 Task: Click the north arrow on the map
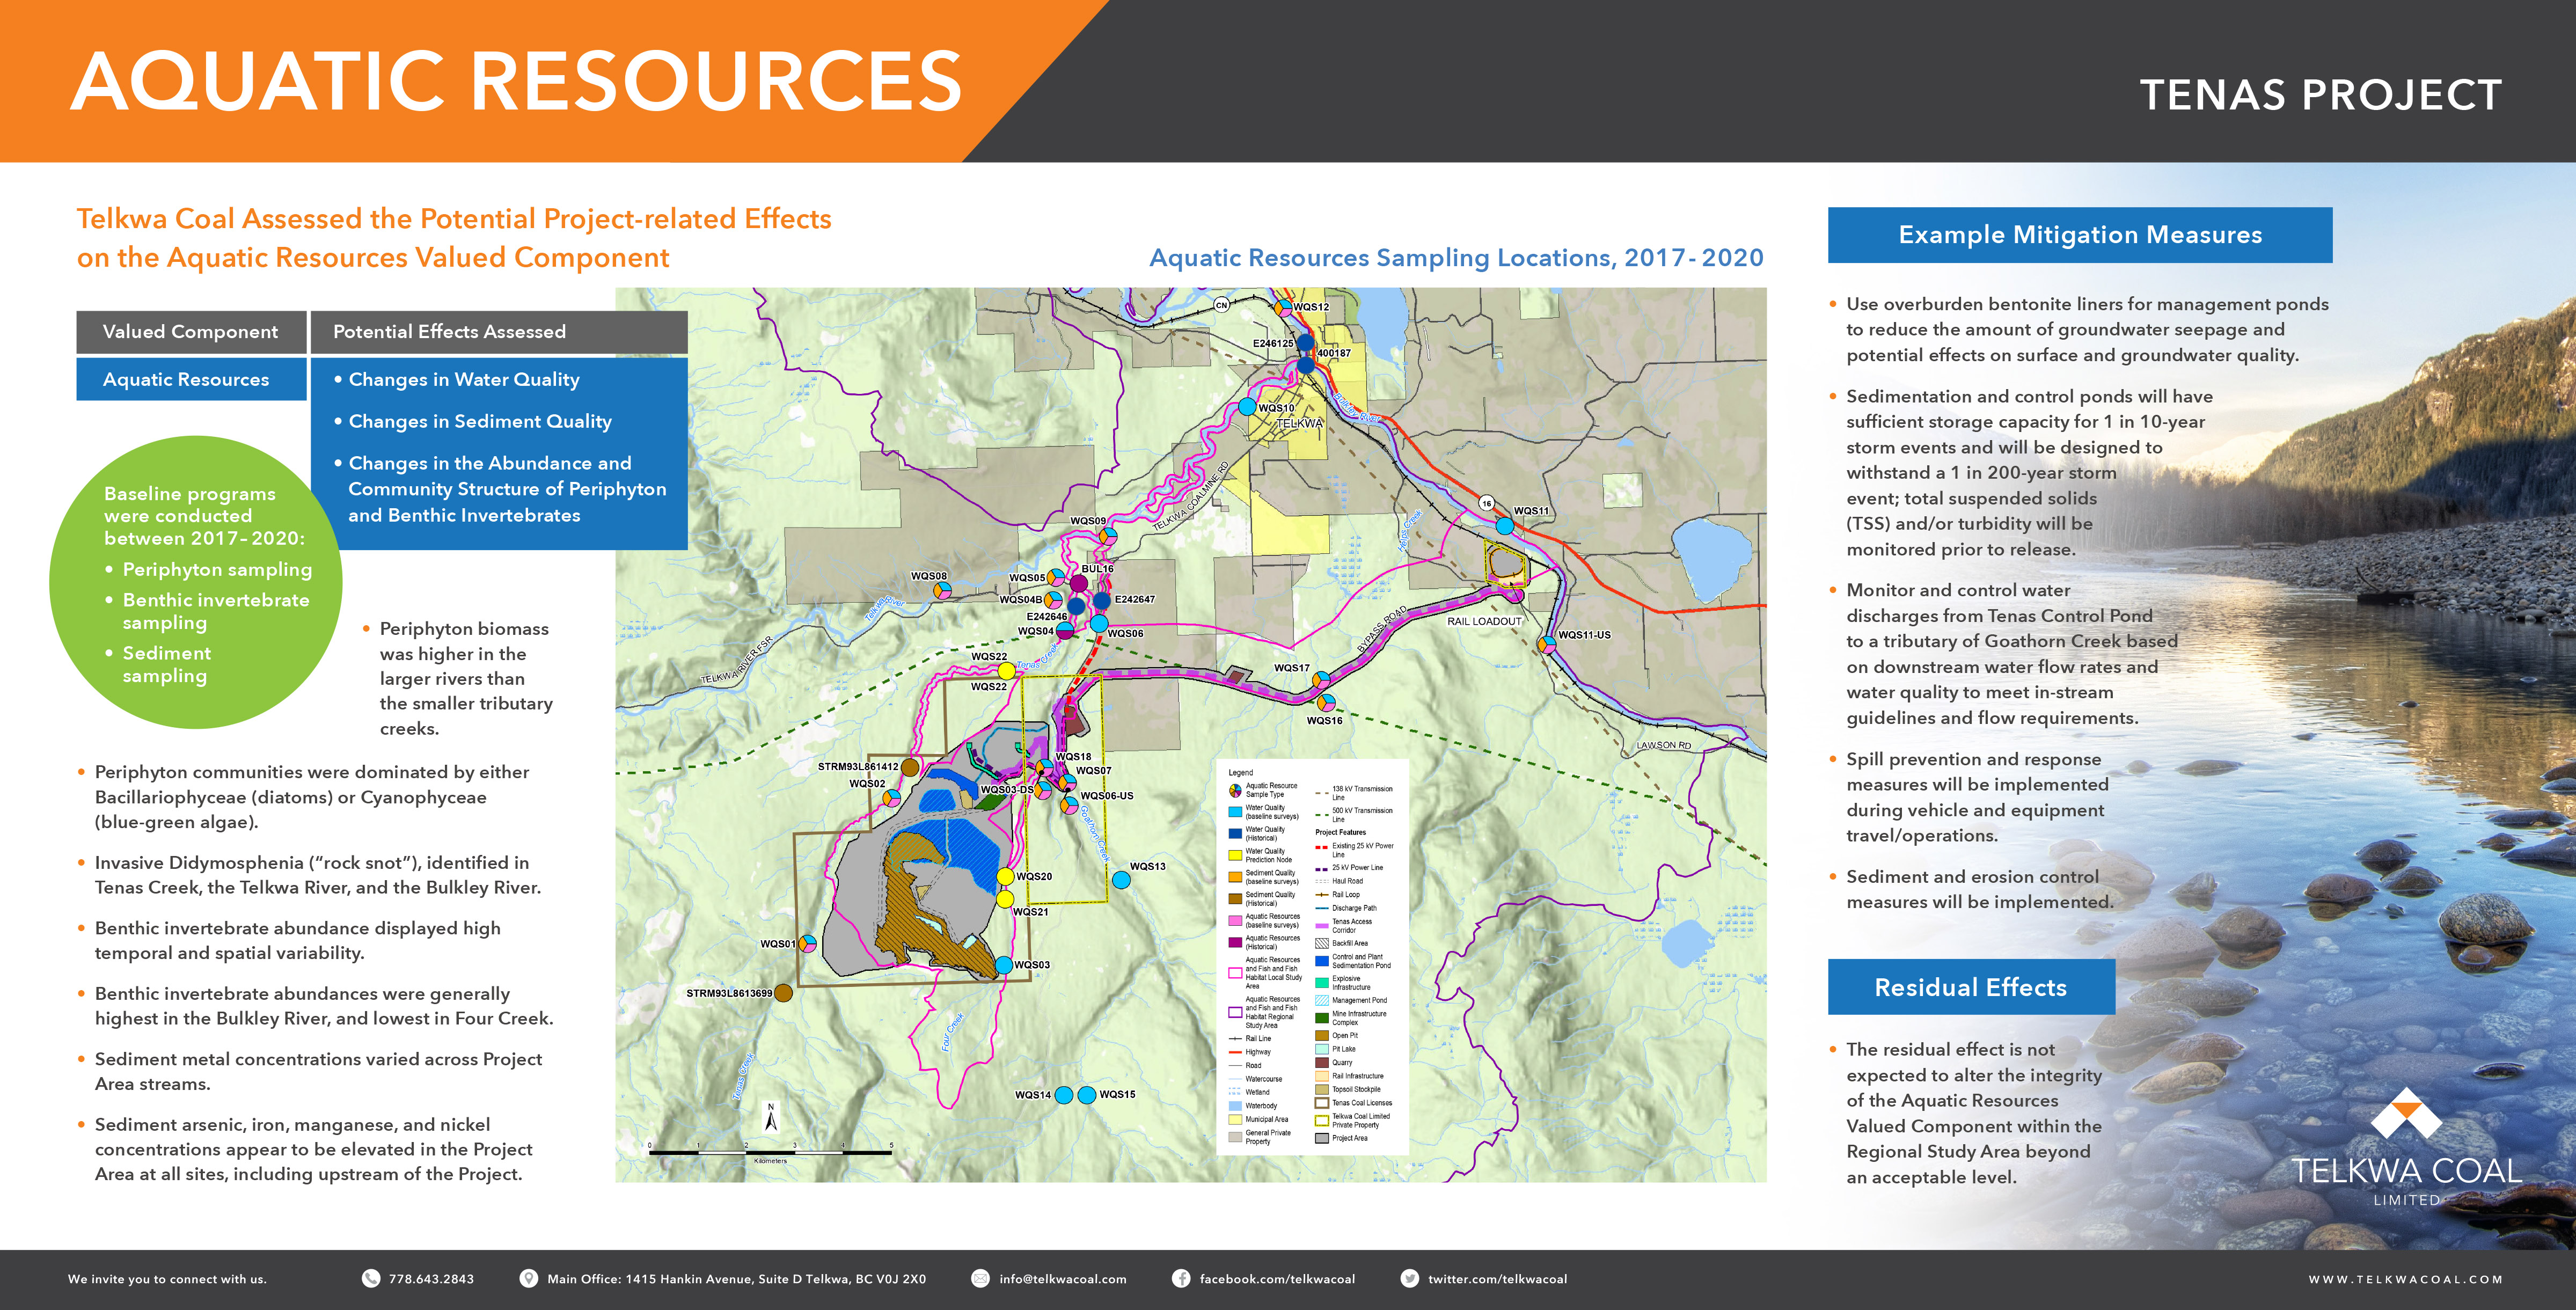pyautogui.click(x=771, y=1118)
